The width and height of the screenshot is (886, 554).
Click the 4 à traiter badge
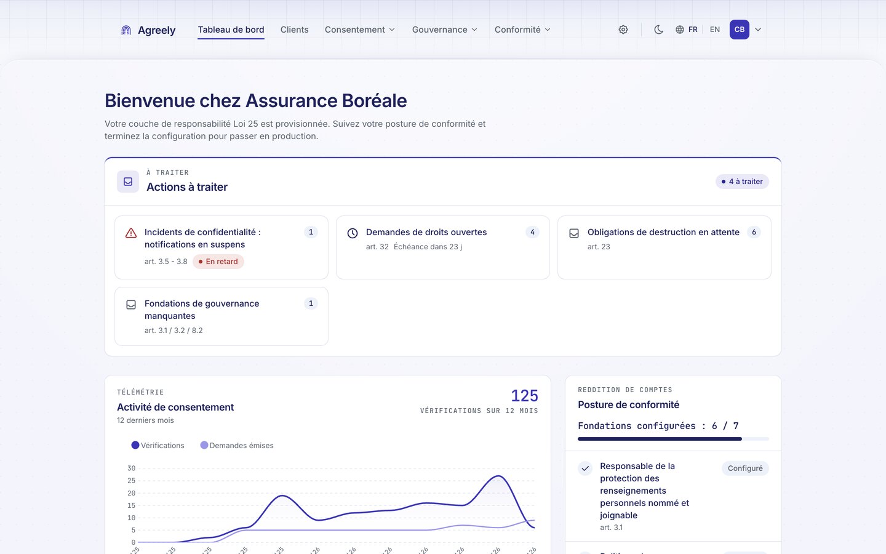coord(742,182)
